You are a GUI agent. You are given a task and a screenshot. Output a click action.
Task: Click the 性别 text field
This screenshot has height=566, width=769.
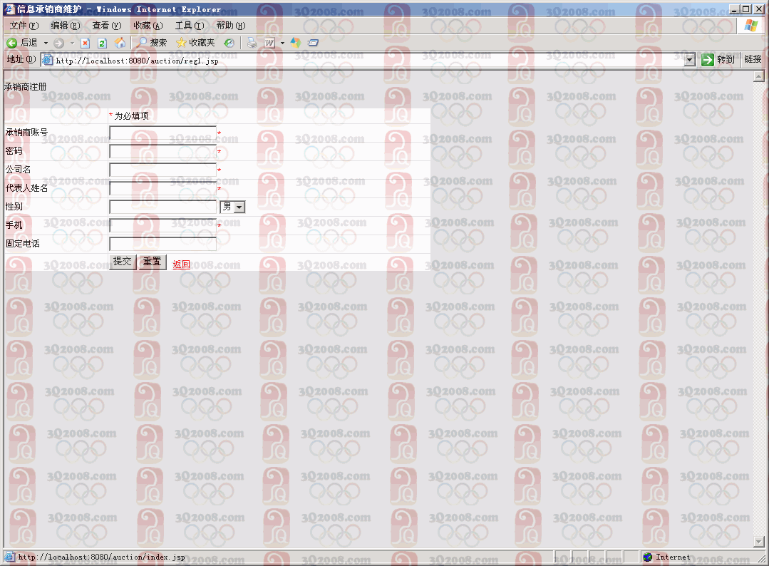162,207
